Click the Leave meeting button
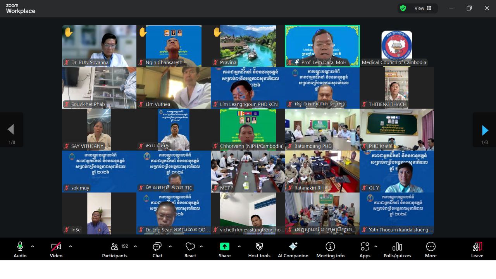This screenshot has height=279, width=496. click(x=477, y=250)
